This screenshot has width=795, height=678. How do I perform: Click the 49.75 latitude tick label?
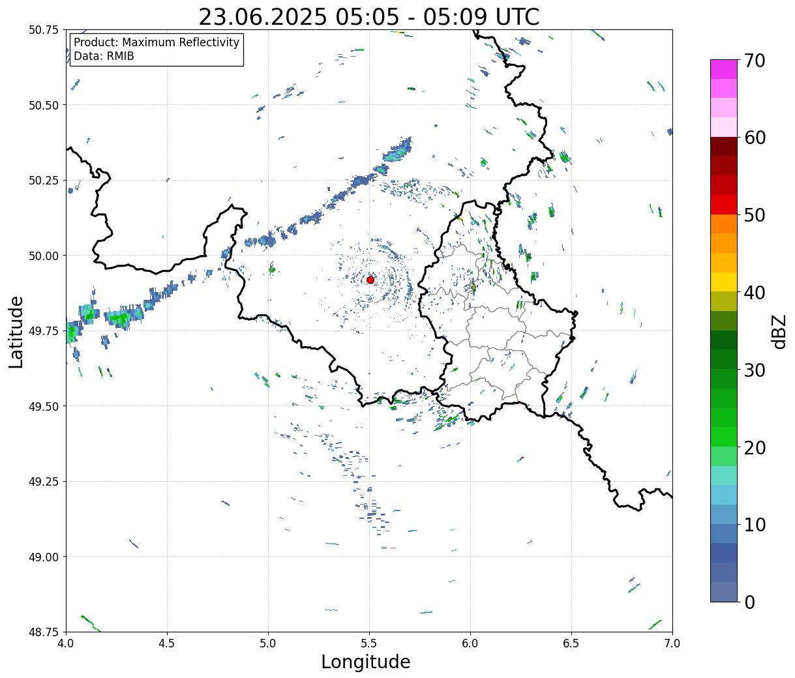(44, 331)
